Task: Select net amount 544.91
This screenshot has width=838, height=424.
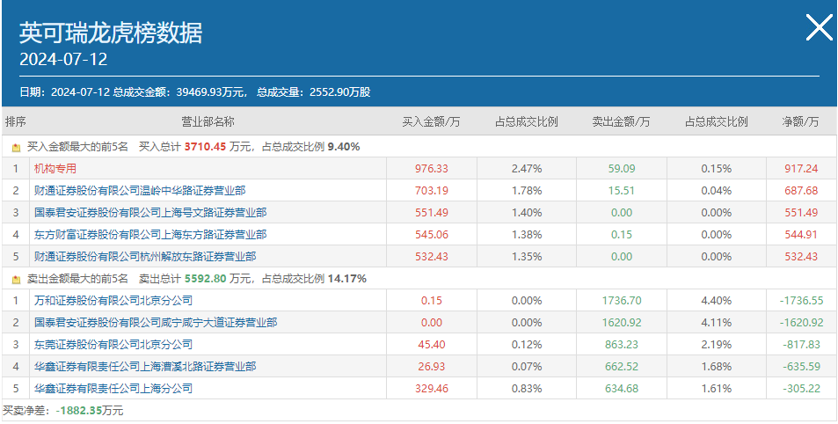Action: [801, 234]
